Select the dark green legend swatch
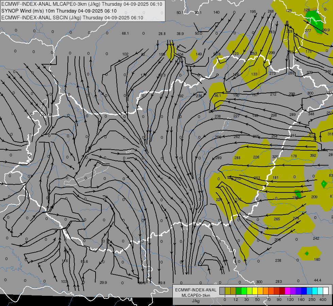The width and height of the screenshot is (333, 306). [x=238, y=291]
